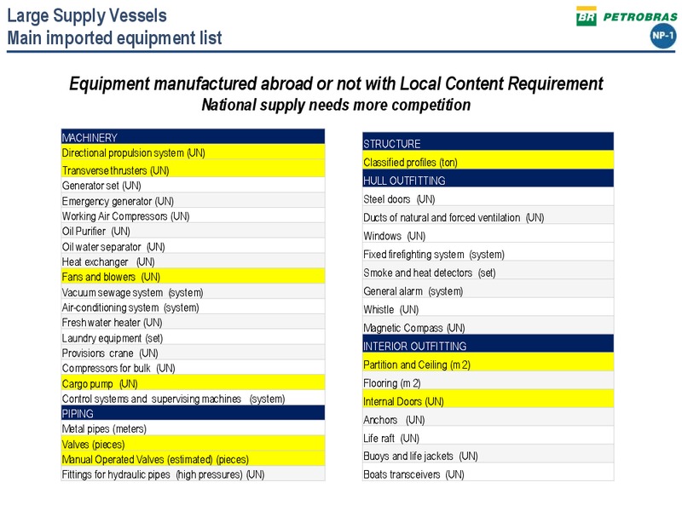682x511 pixels.
Task: Click the Vacuum sewage system (system) row
Action: pos(193,291)
